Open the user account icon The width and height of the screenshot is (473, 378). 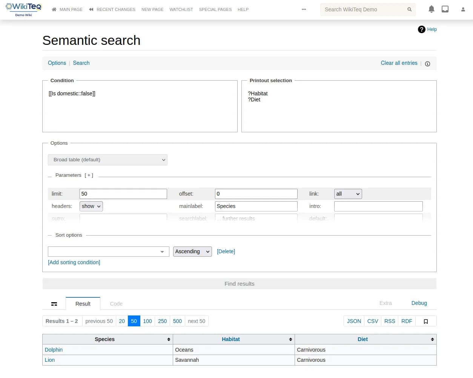(462, 9)
